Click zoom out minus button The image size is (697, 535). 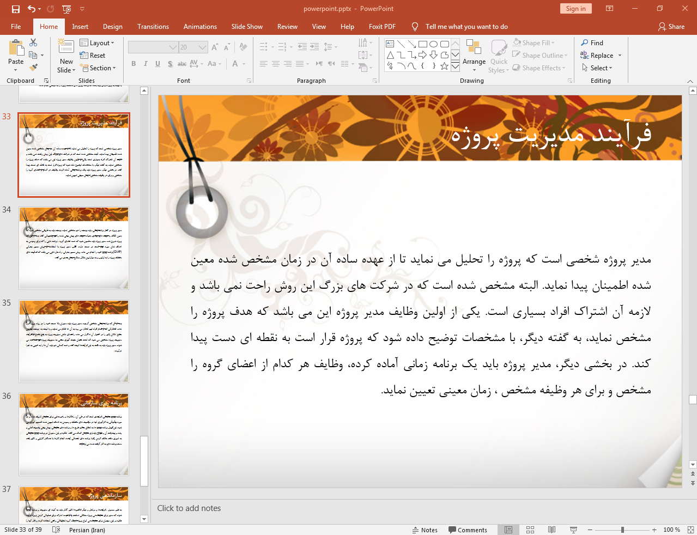[590, 530]
